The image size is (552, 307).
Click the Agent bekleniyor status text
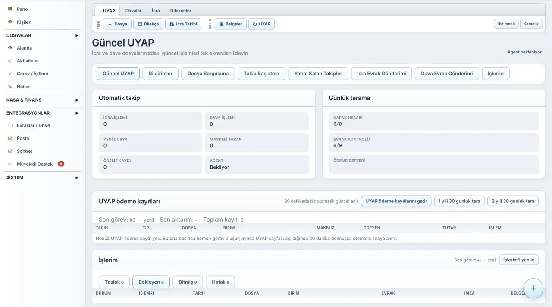(x=524, y=52)
